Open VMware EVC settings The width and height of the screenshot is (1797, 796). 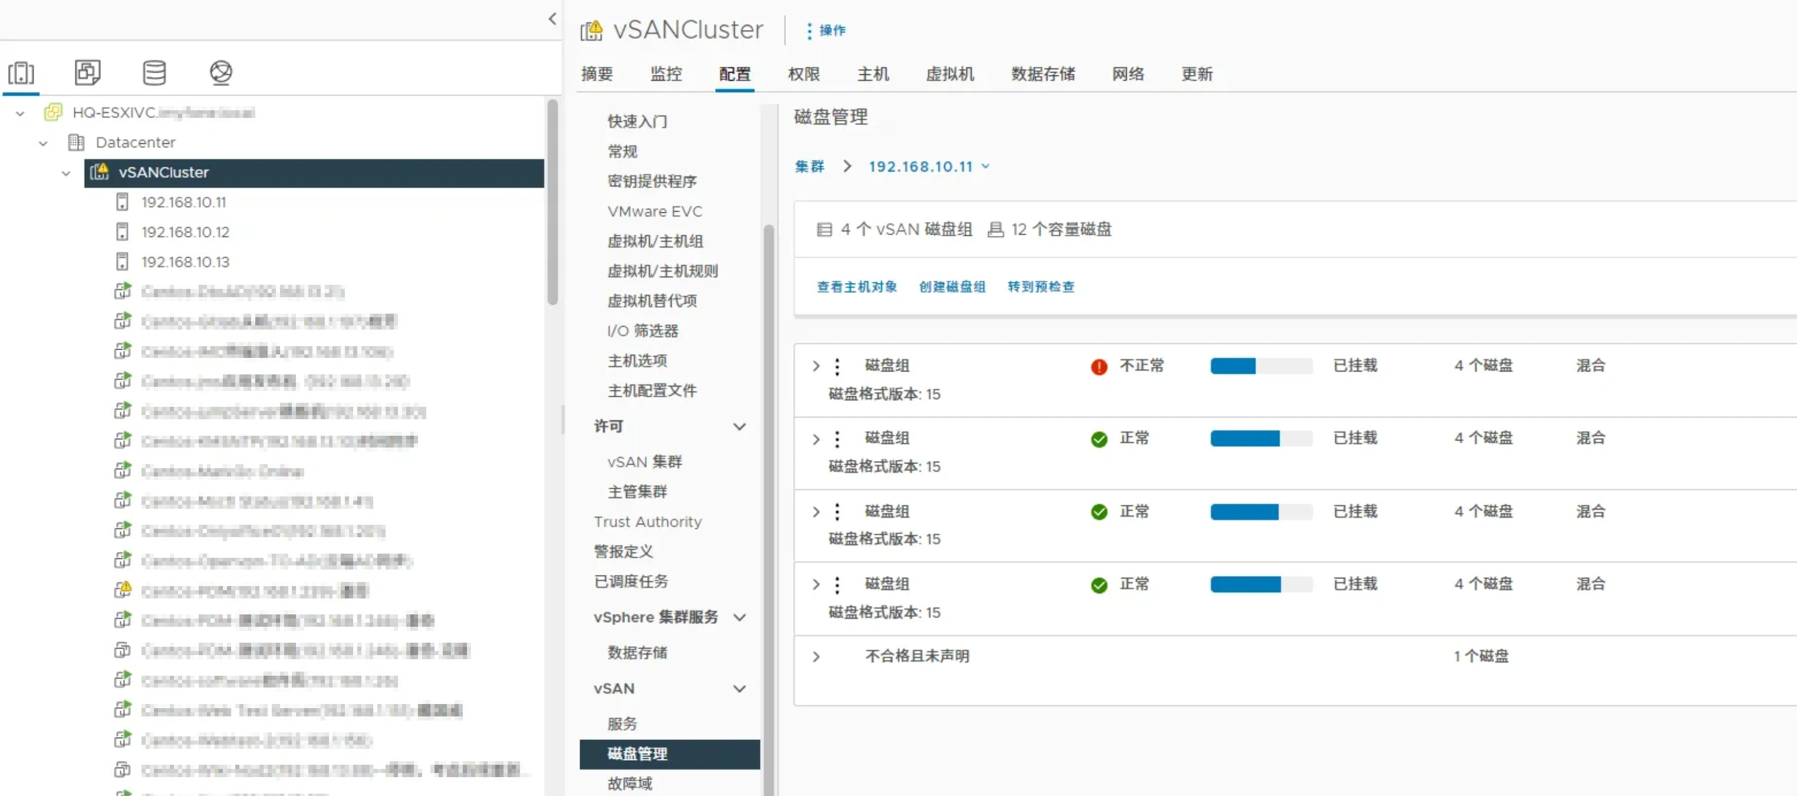[x=654, y=212]
